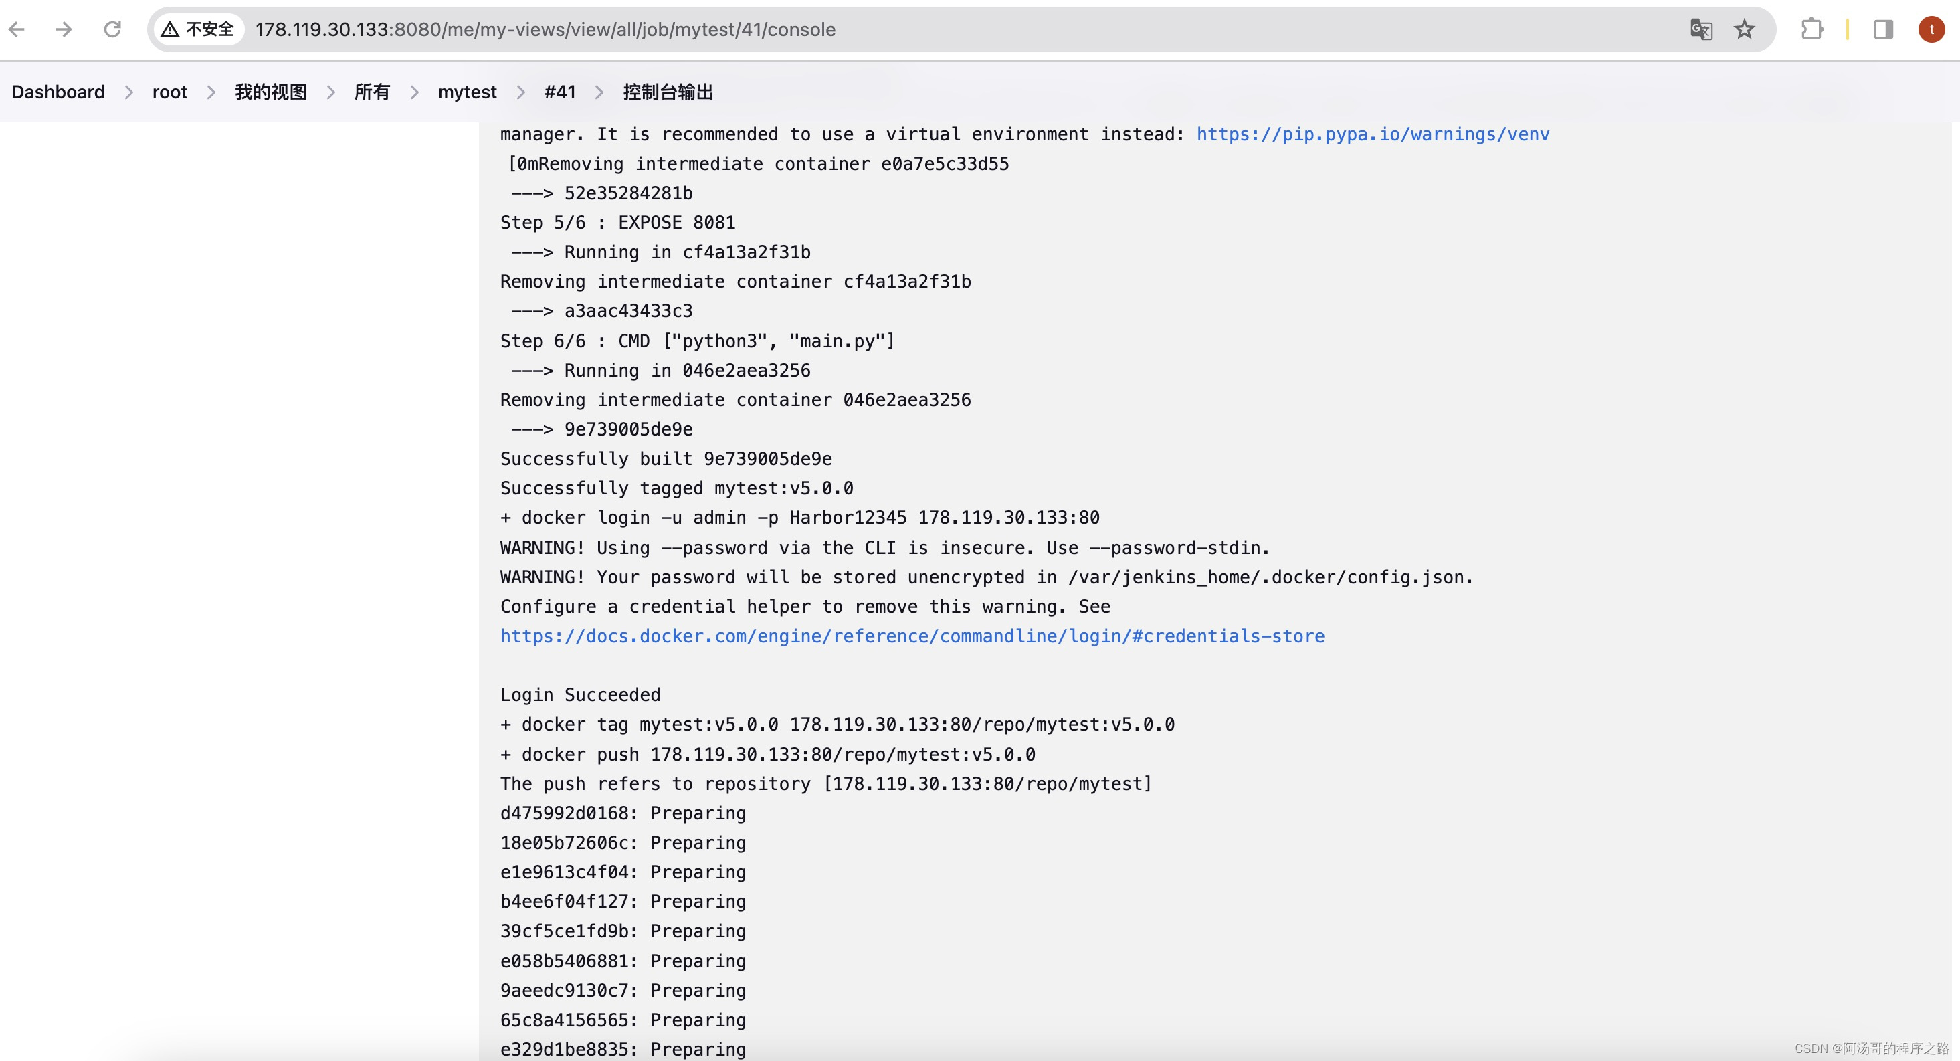Image resolution: width=1960 pixels, height=1061 pixels.
Task: Click the 'Step 6/6 : CMD' line
Action: [x=698, y=341]
